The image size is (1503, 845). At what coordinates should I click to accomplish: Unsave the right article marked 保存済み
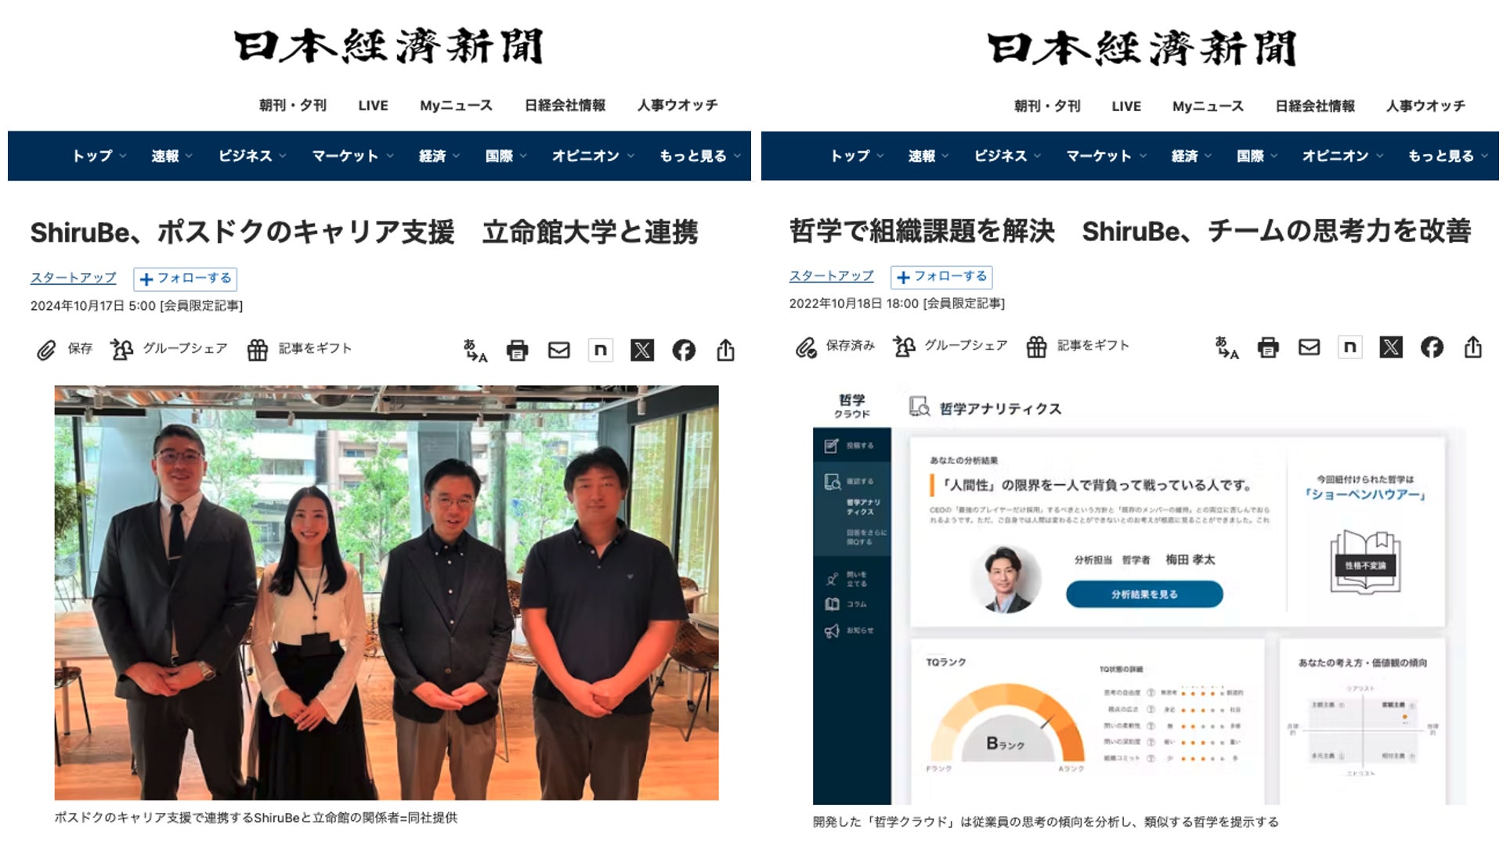pyautogui.click(x=835, y=346)
